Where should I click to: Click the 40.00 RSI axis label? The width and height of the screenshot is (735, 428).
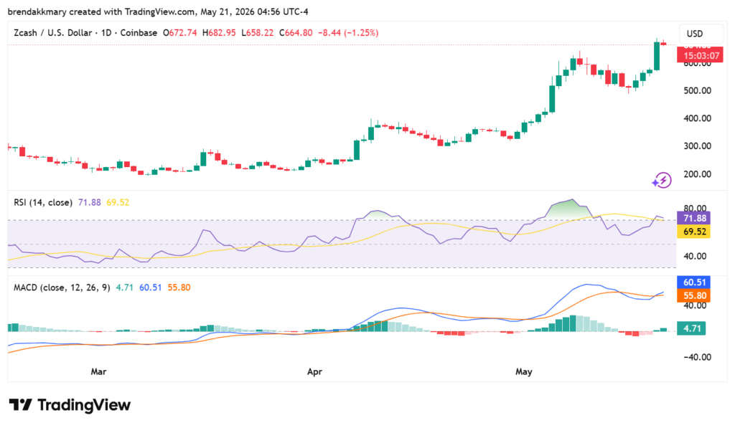click(695, 256)
